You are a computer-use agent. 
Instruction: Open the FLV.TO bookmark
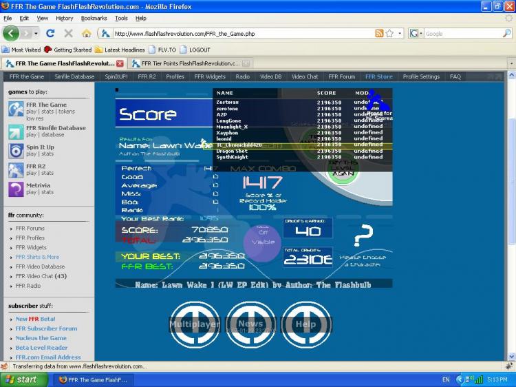point(162,50)
